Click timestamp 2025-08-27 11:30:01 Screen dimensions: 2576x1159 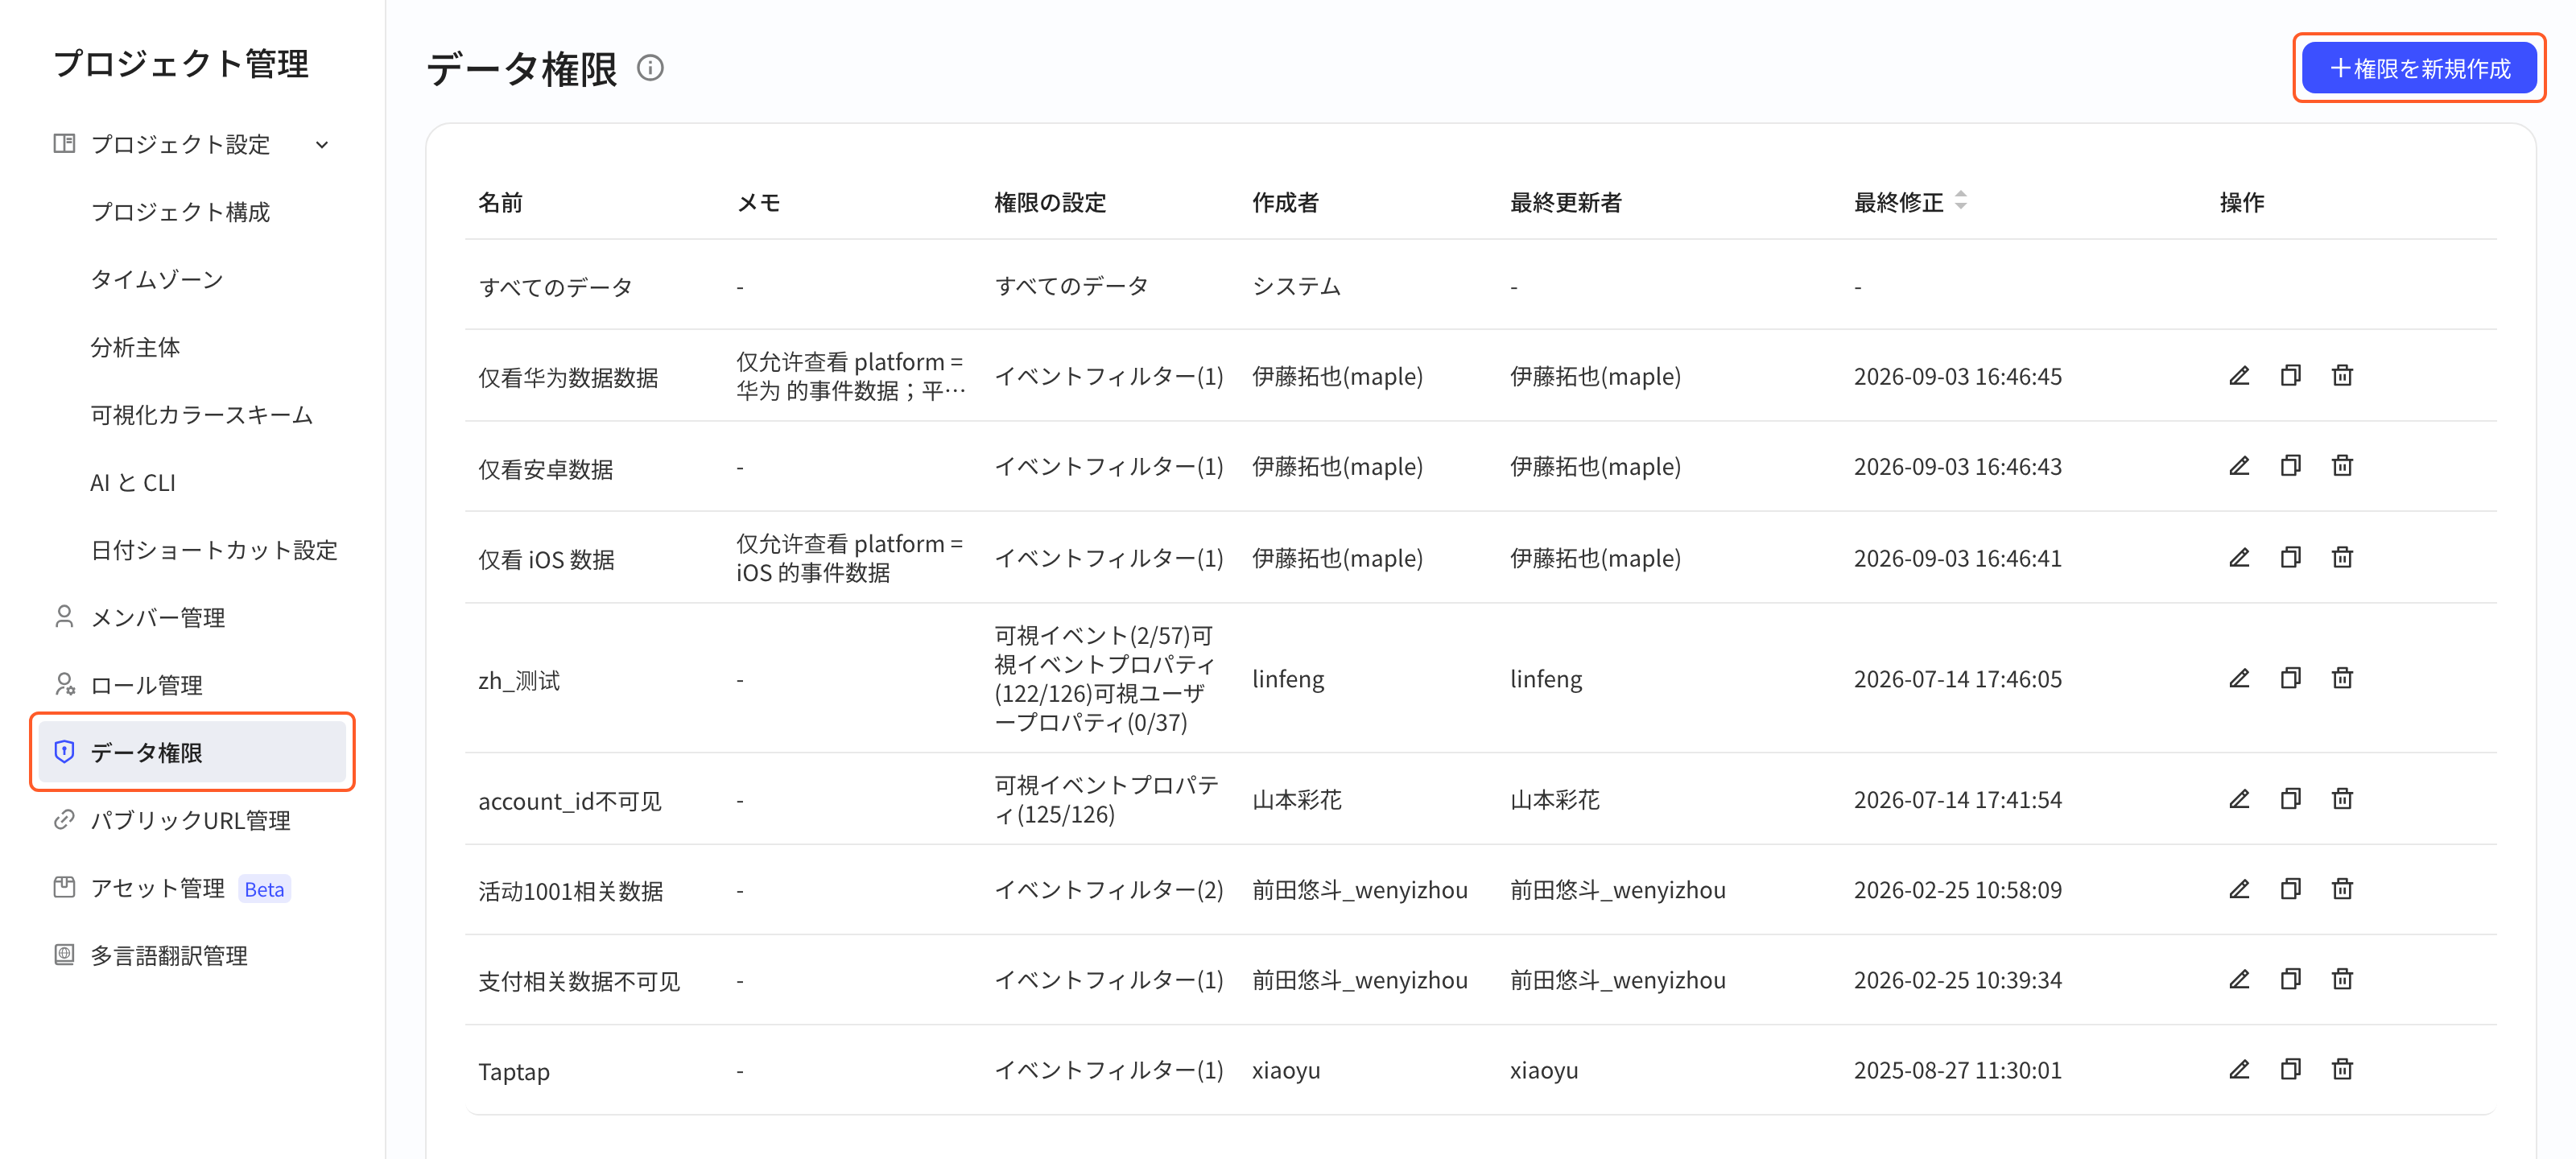[1957, 1070]
